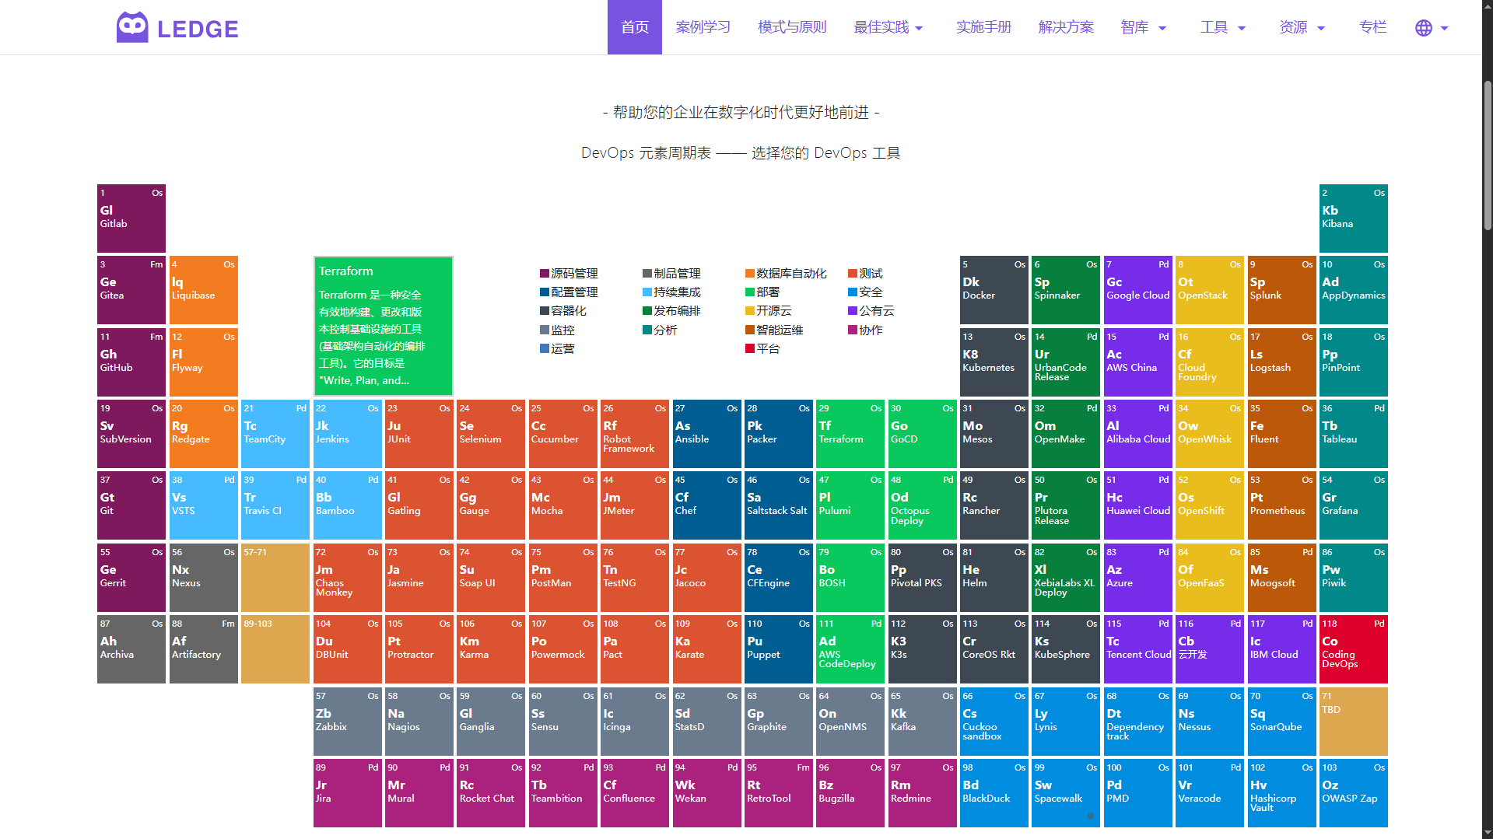Select the Terraform Tf tile
The image size is (1493, 839).
[x=850, y=434]
